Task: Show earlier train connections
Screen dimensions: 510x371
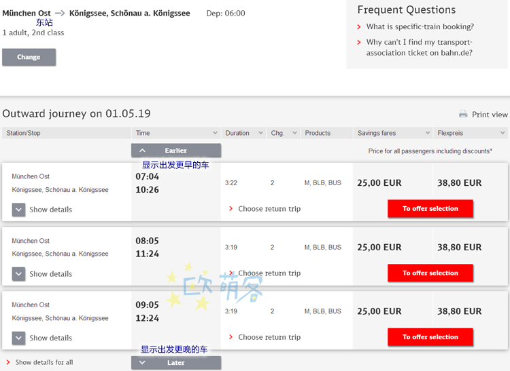Action: click(x=176, y=151)
